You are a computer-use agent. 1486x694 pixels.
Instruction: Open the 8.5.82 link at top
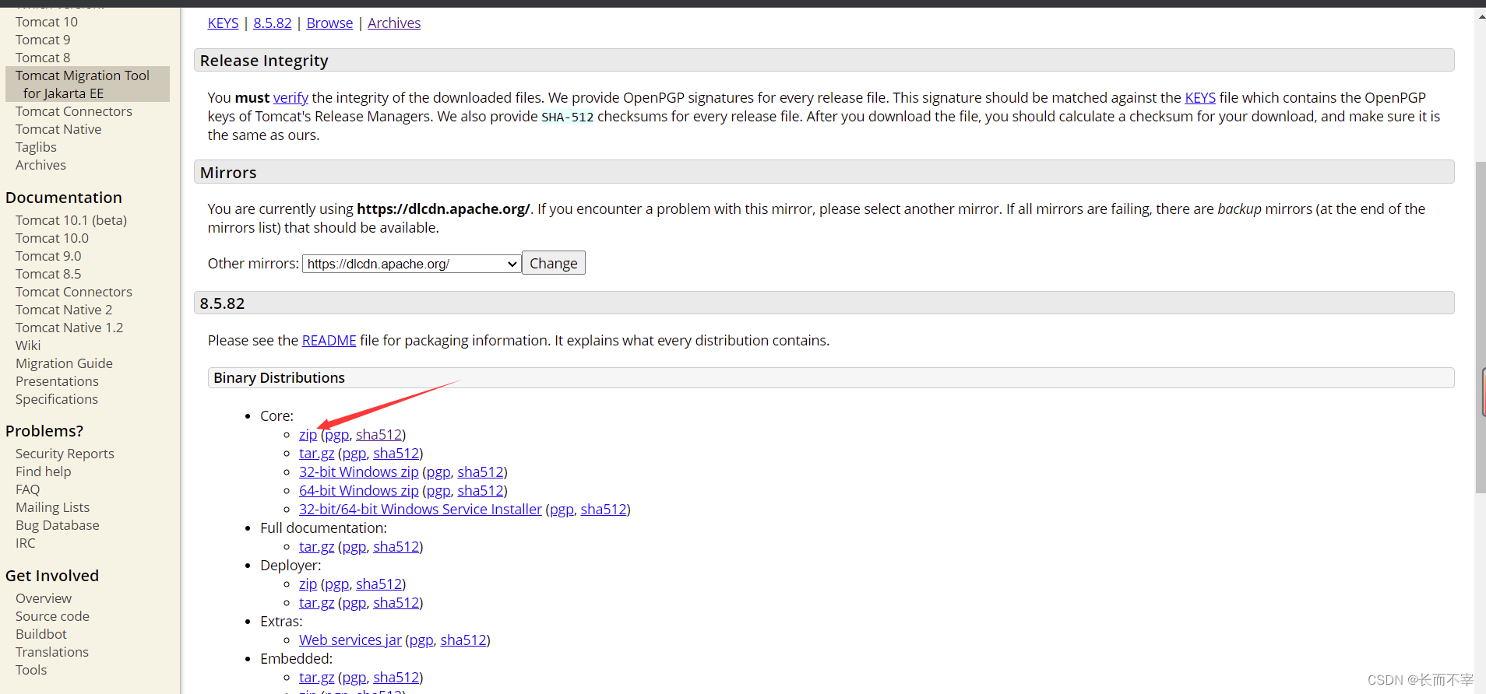[x=273, y=23]
